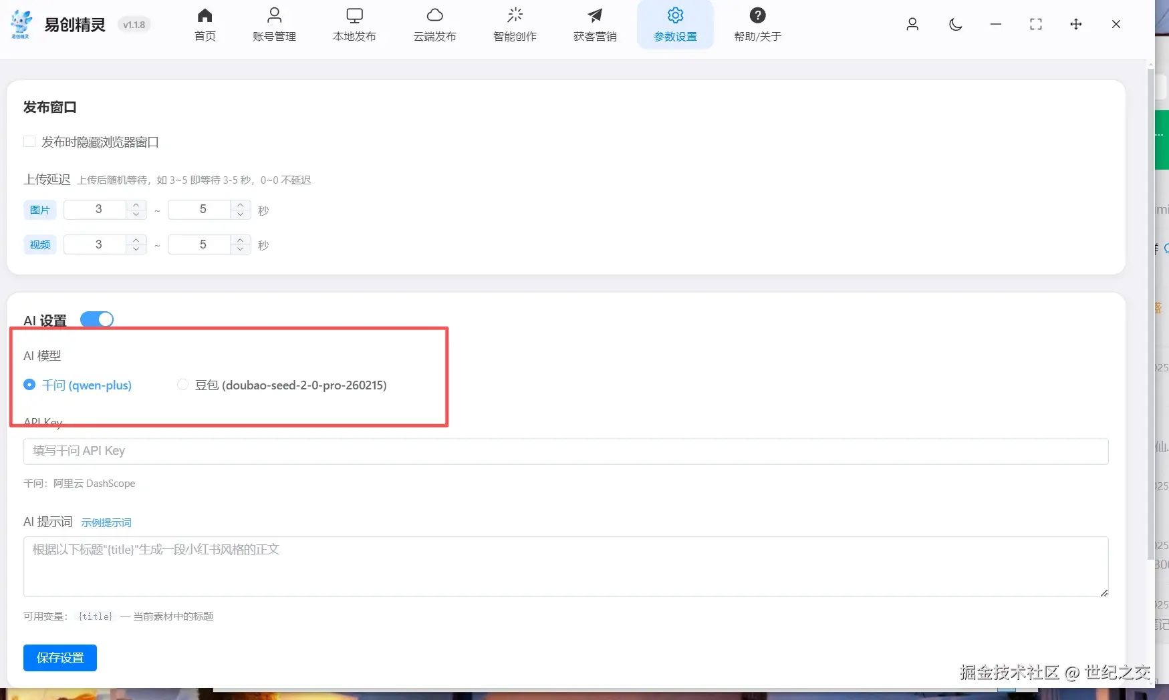Decrease 视频 minimum delay value
This screenshot has width=1169, height=700.
pyautogui.click(x=136, y=249)
